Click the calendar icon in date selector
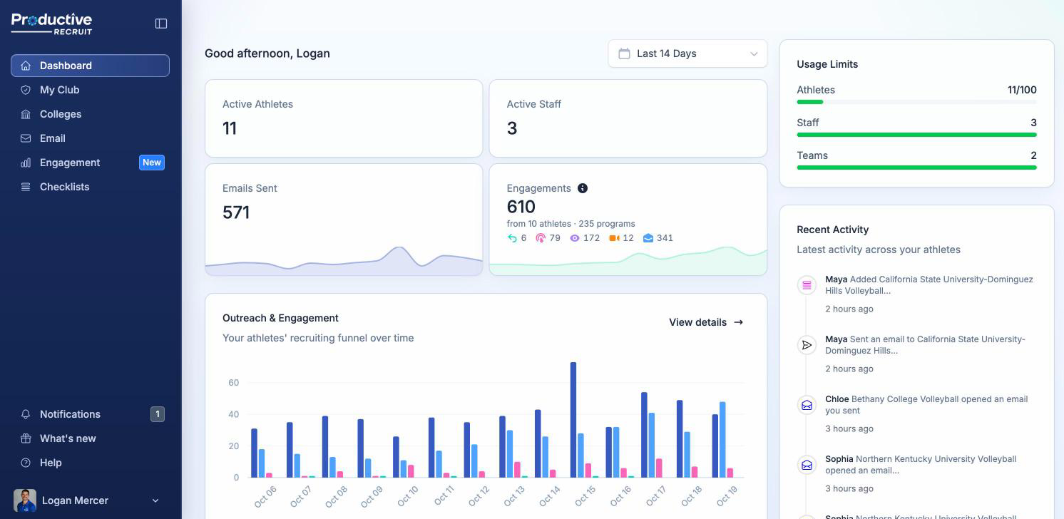Image resolution: width=1064 pixels, height=519 pixels. coord(624,53)
